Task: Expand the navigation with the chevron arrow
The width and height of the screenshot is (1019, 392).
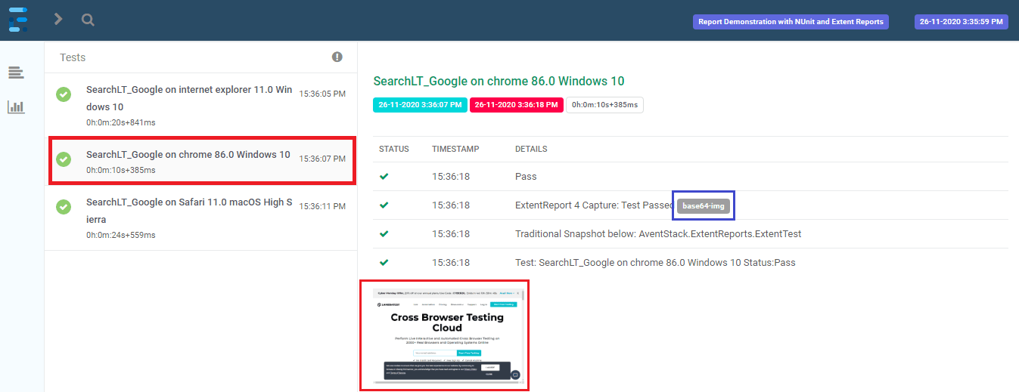Action: click(x=58, y=20)
